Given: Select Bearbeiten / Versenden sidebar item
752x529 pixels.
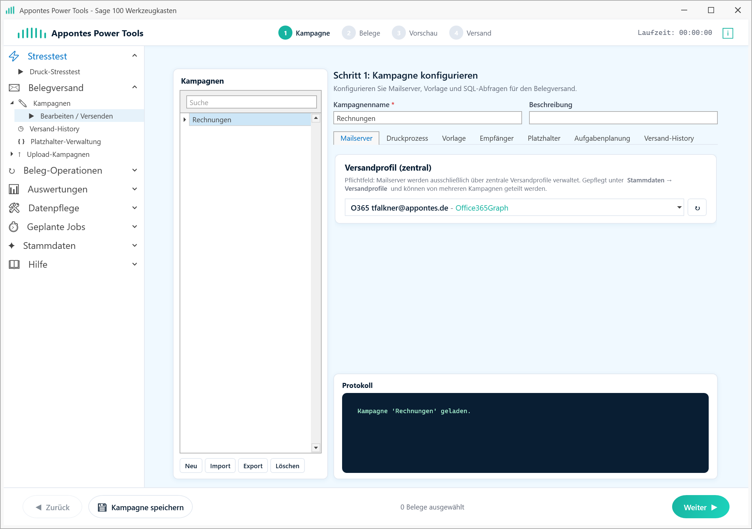Looking at the screenshot, I should pyautogui.click(x=79, y=116).
